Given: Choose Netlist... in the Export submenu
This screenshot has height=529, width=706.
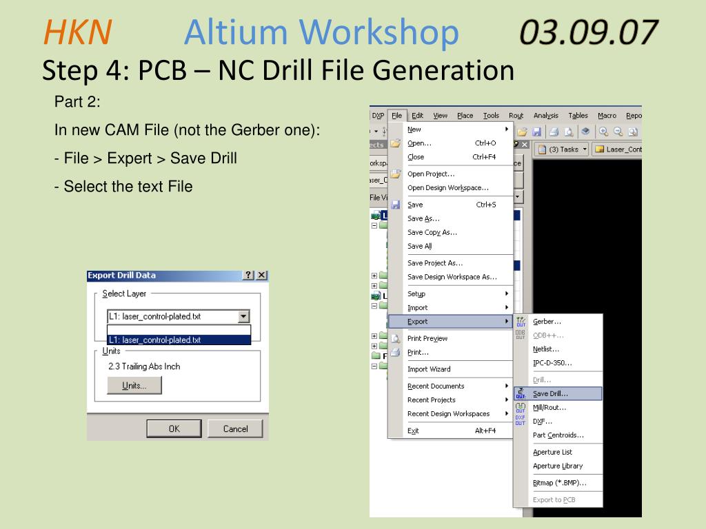Looking at the screenshot, I should (x=558, y=349).
